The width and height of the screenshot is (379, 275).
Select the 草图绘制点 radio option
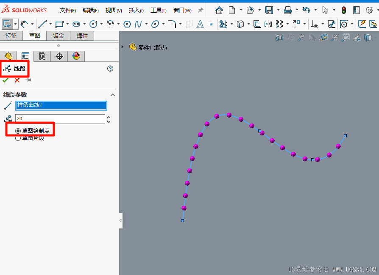pos(18,131)
